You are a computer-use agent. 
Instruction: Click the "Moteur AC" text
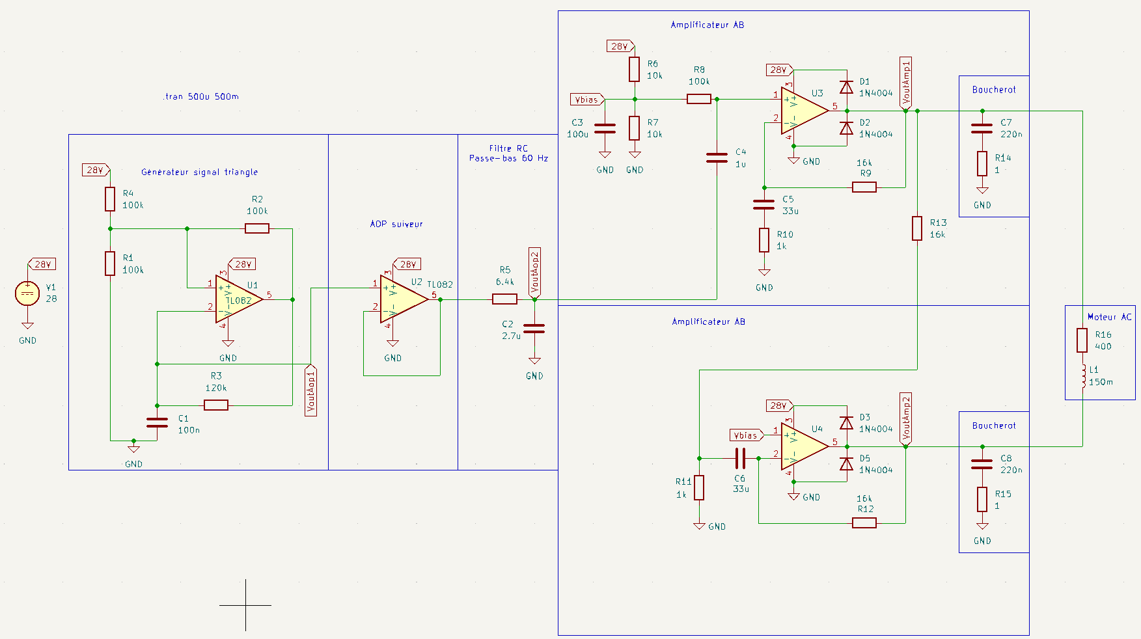click(x=1110, y=317)
